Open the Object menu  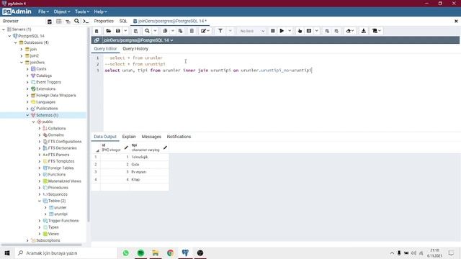point(62,12)
